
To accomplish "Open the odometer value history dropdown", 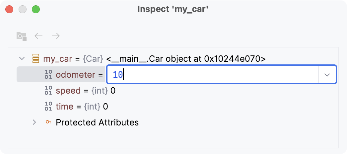I will point(327,75).
